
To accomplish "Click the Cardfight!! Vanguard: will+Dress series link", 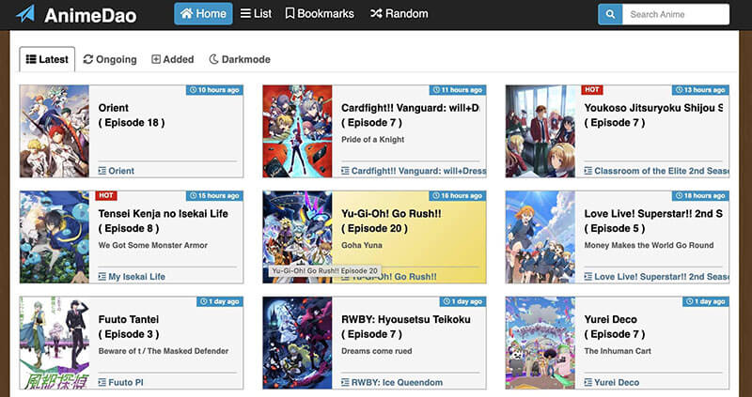I will click(x=418, y=171).
